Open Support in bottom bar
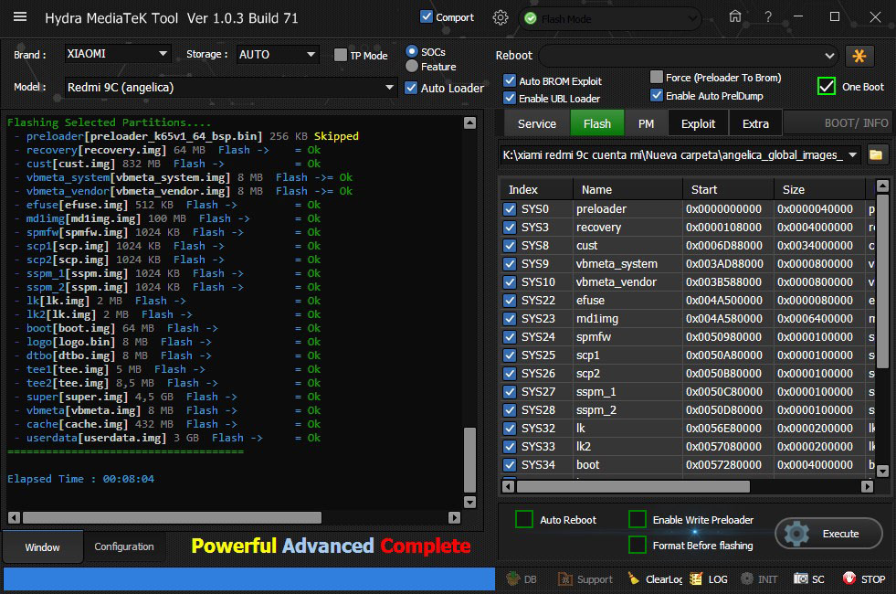 pos(585,578)
